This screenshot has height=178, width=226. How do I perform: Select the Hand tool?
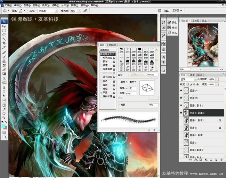click(x=4, y=113)
